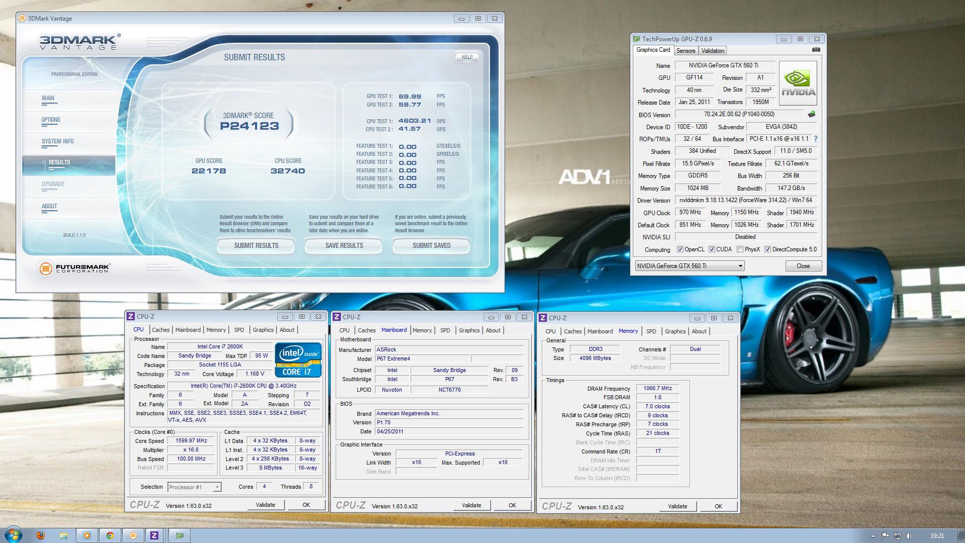Switch to GPU-Z green taskbar icon
The height and width of the screenshot is (543, 965).
179,535
